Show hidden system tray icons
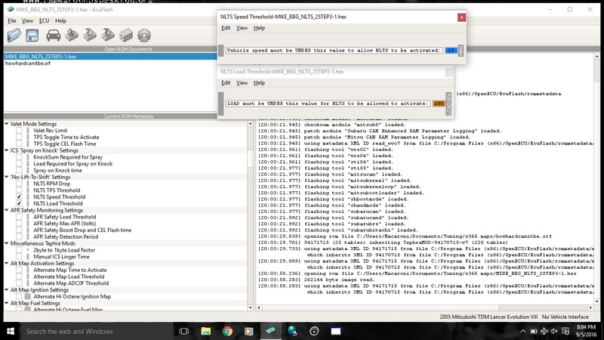604x340 pixels. pyautogui.click(x=522, y=331)
